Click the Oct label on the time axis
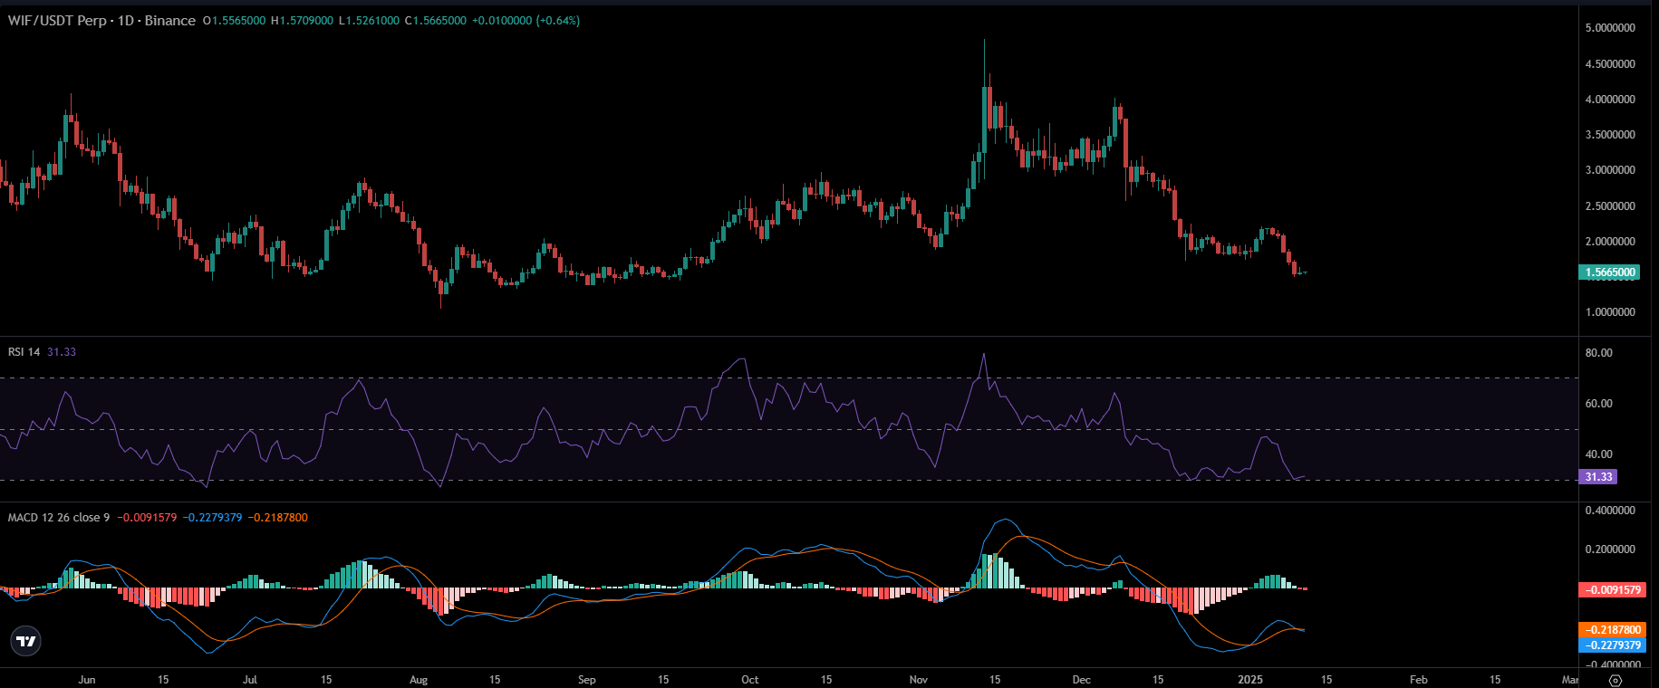The image size is (1659, 688). click(x=750, y=679)
